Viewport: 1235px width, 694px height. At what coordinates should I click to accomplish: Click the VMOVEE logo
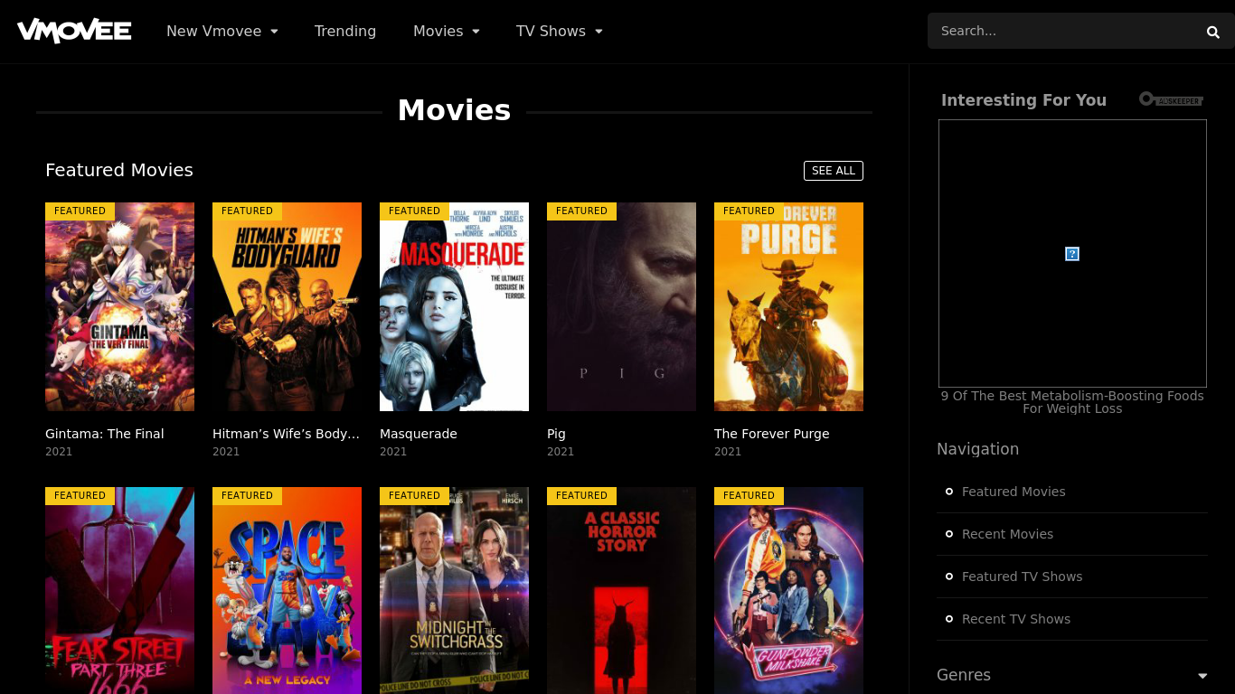tap(74, 31)
